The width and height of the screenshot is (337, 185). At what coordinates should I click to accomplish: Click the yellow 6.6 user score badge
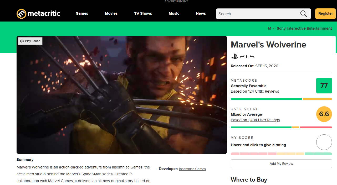click(x=324, y=114)
